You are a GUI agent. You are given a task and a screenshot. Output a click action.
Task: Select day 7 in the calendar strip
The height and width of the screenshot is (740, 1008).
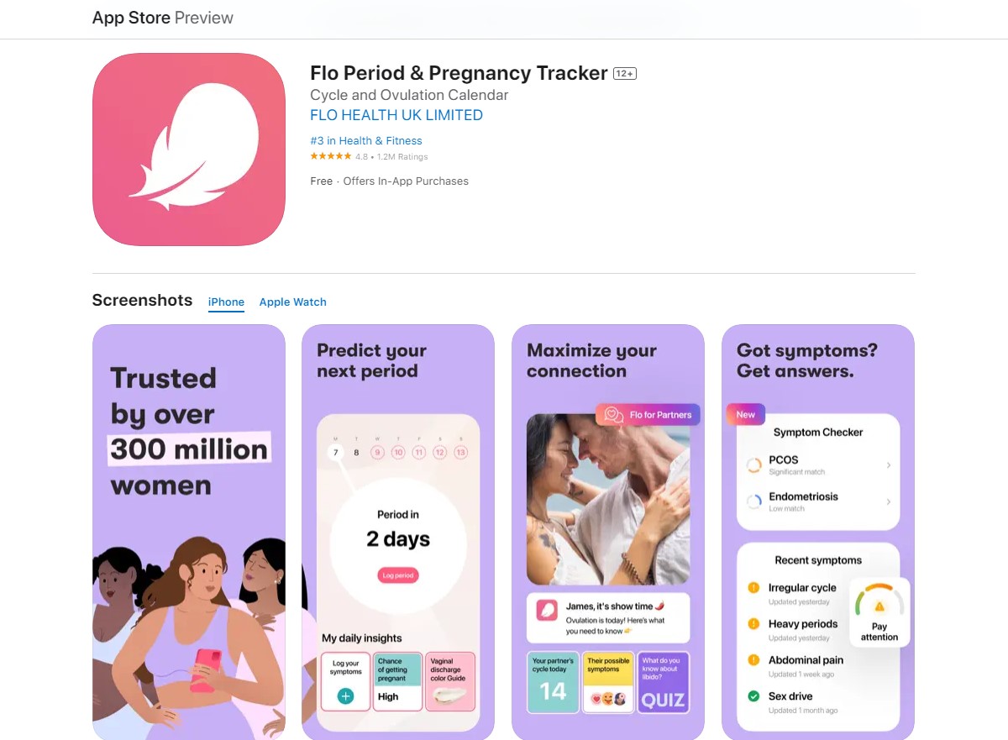(x=336, y=453)
